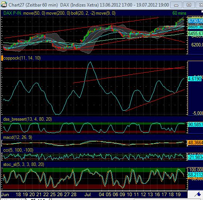Click date 22 on the date axis

coord(46,195)
